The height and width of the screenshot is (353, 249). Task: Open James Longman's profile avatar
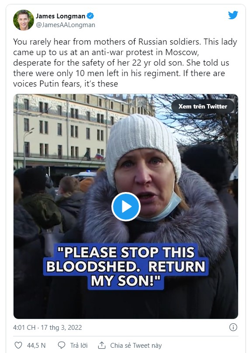click(x=24, y=20)
